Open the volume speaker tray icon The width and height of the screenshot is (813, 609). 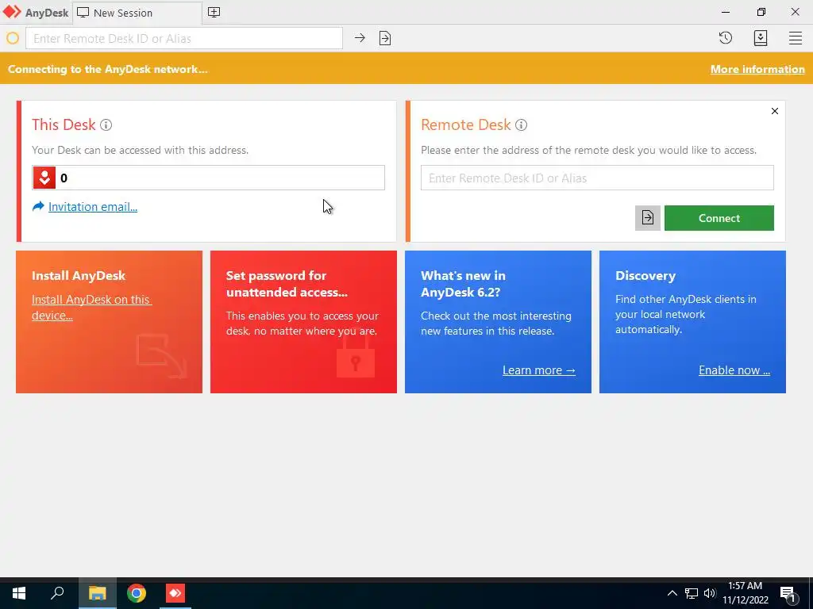click(x=710, y=593)
